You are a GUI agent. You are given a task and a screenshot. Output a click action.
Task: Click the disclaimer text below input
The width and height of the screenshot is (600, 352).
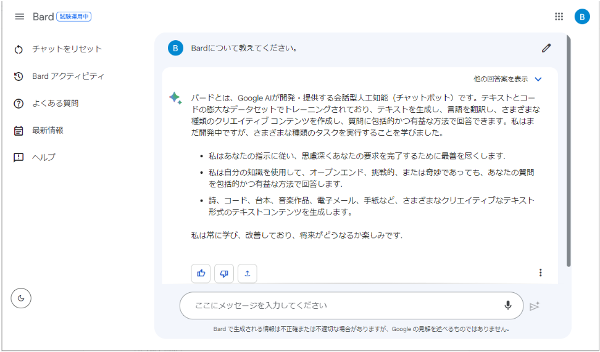tap(361, 329)
